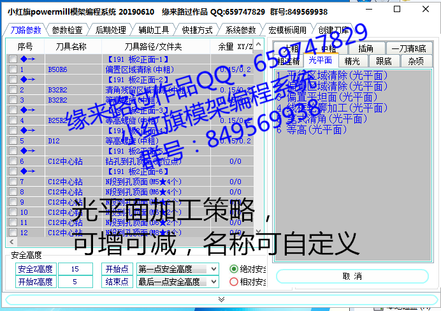This screenshot has height=311, width=441.
Task: Select the 一刀清R底 strategy tab
Action: (x=409, y=48)
